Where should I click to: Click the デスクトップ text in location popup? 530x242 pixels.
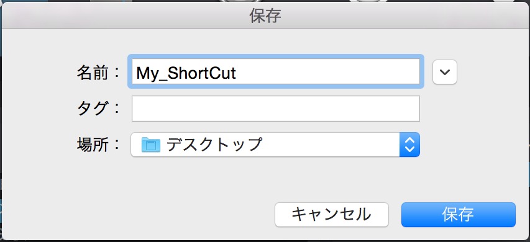[x=214, y=145]
